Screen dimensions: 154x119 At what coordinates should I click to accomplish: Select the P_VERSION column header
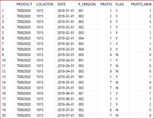click(87, 4)
